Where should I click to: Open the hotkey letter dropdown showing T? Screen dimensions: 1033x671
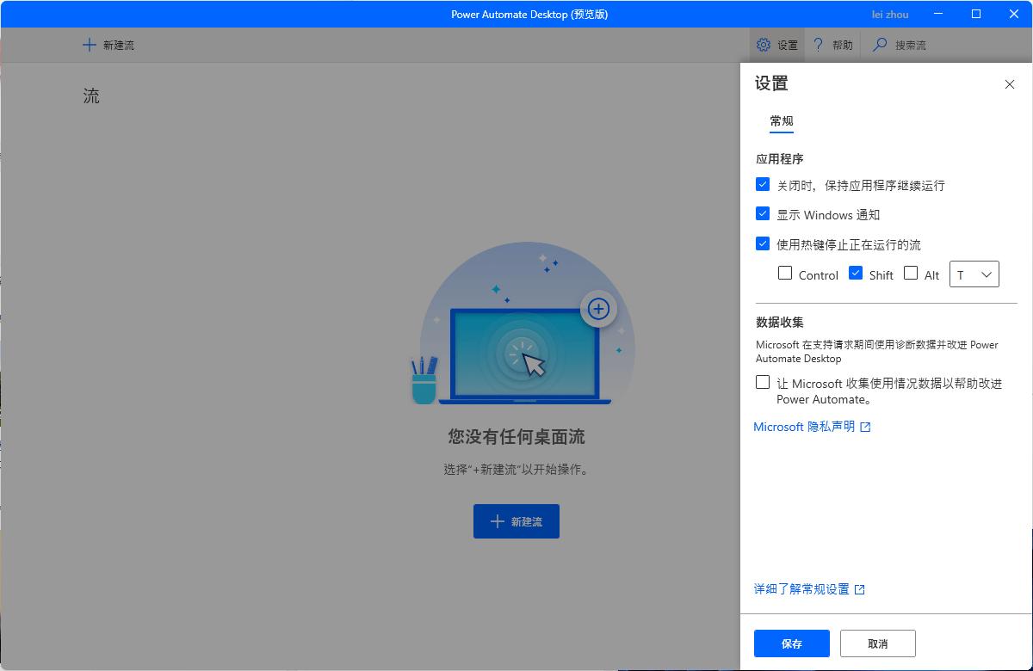pos(974,274)
